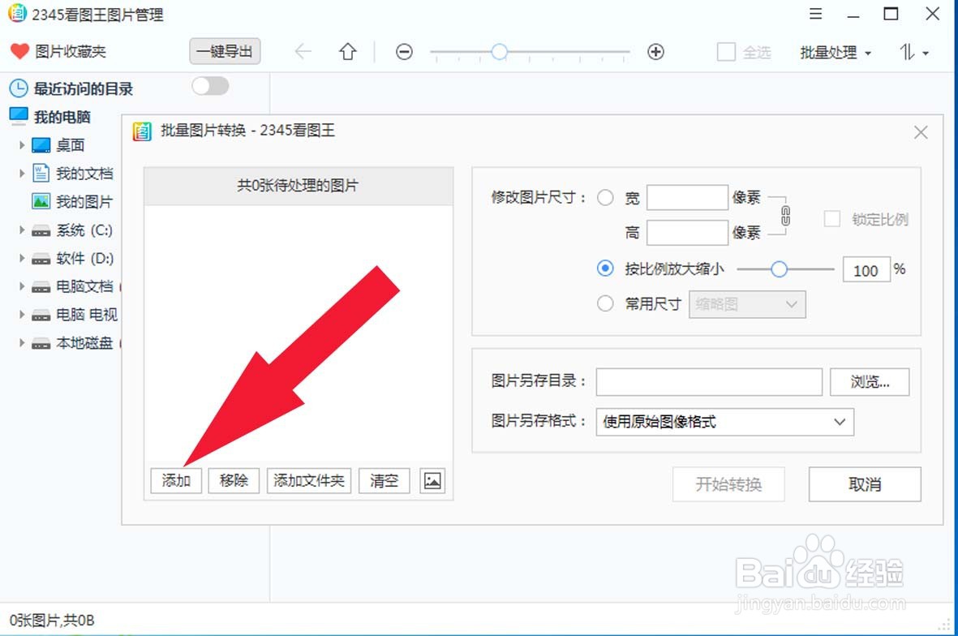Click the My Computer monitor icon
Viewport: 958px width, 636px height.
click(x=19, y=115)
